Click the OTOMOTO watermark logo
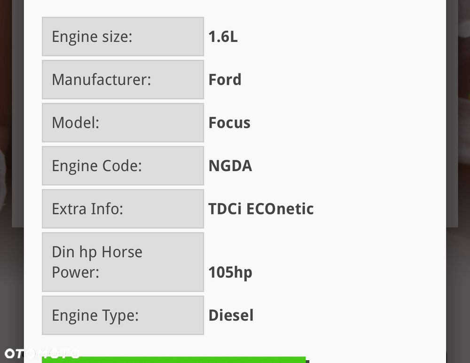This screenshot has width=470, height=363. [42, 354]
